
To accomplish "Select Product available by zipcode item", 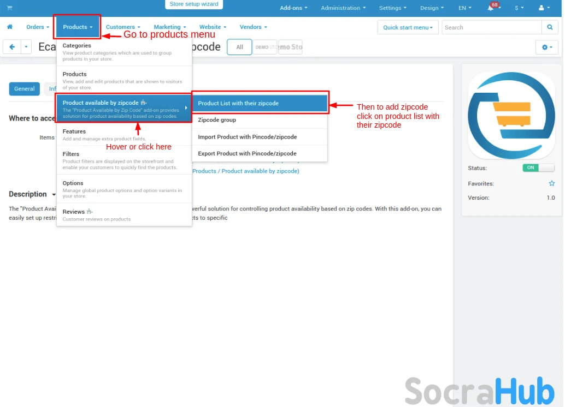I will pos(124,109).
